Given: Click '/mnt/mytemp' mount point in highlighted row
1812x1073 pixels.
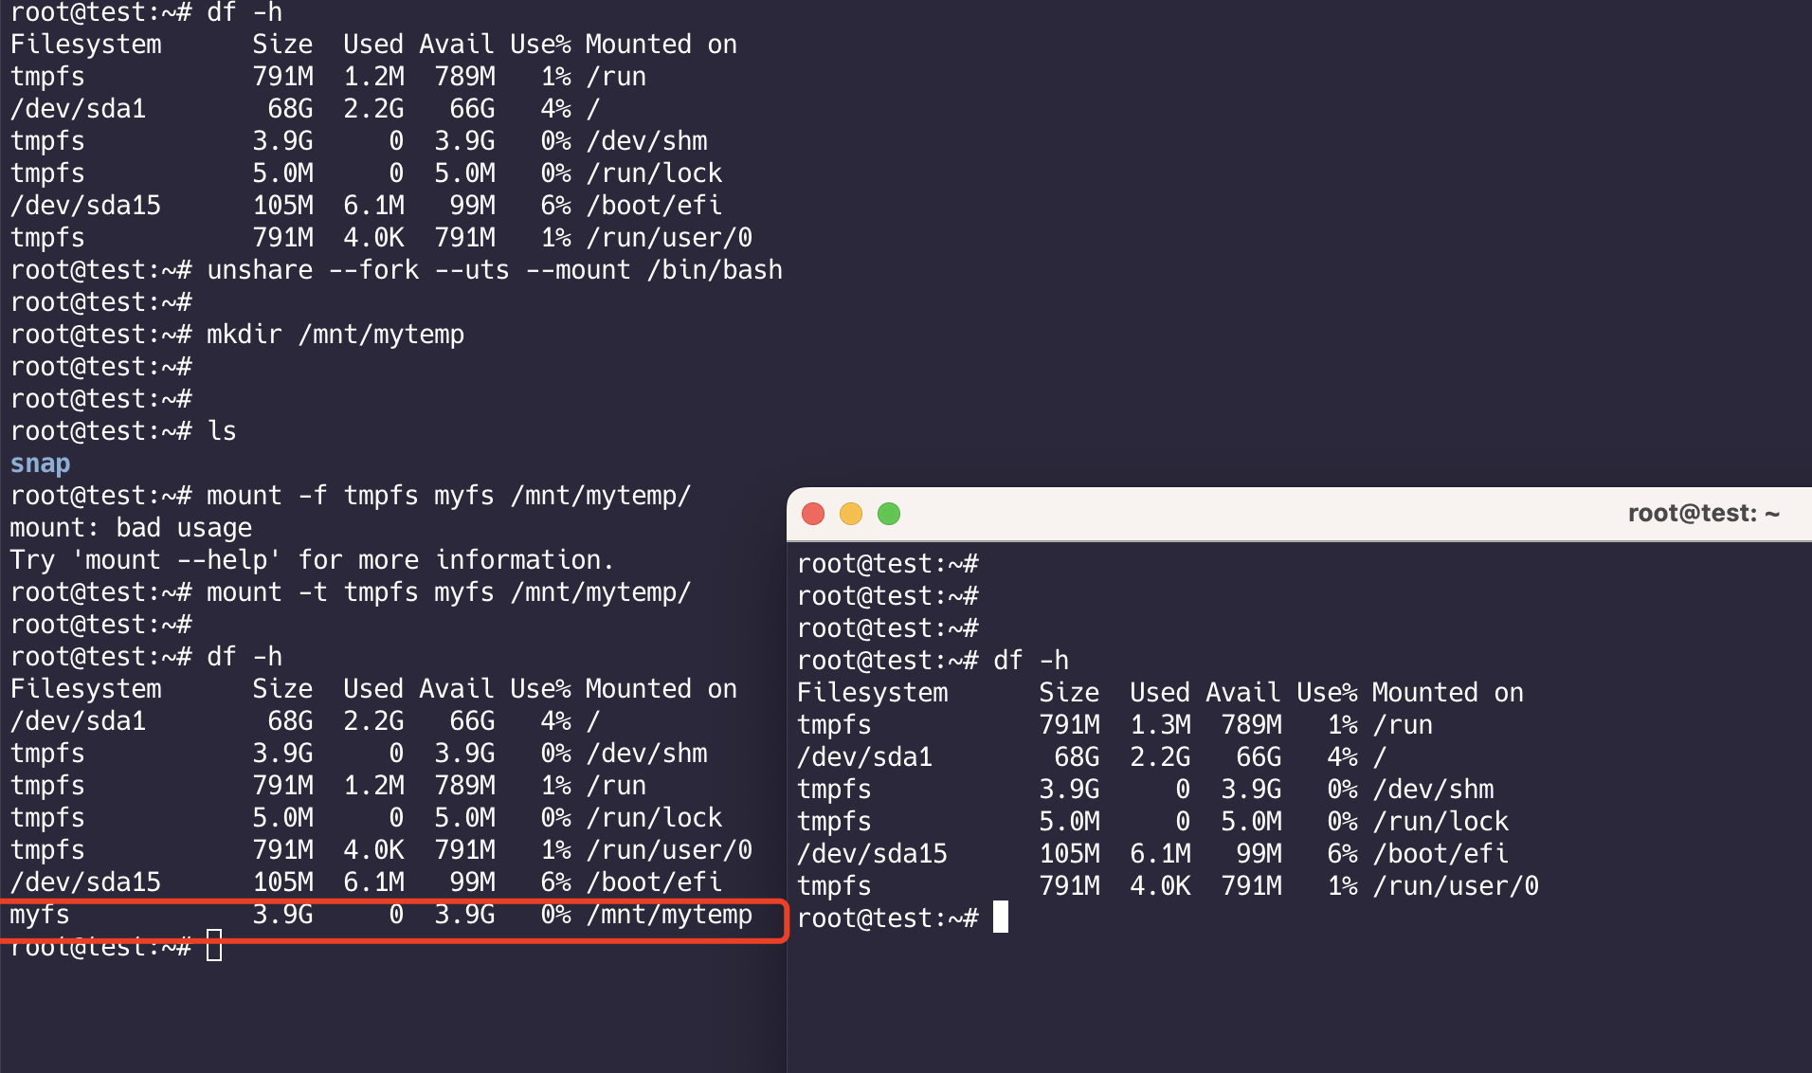Looking at the screenshot, I should [669, 915].
